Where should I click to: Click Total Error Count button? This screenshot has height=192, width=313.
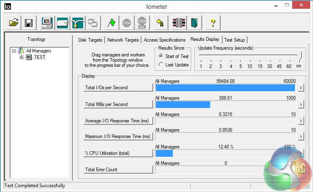[x=118, y=170]
